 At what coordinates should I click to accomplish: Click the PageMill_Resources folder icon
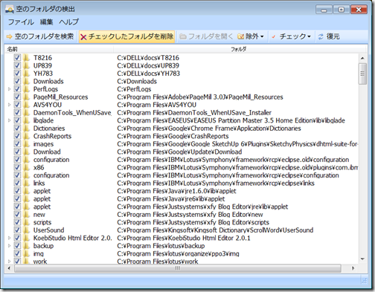(x=27, y=97)
